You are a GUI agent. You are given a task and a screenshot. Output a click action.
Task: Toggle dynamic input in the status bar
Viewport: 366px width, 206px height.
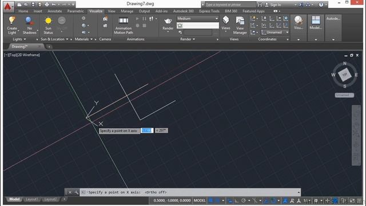[x=230, y=201]
